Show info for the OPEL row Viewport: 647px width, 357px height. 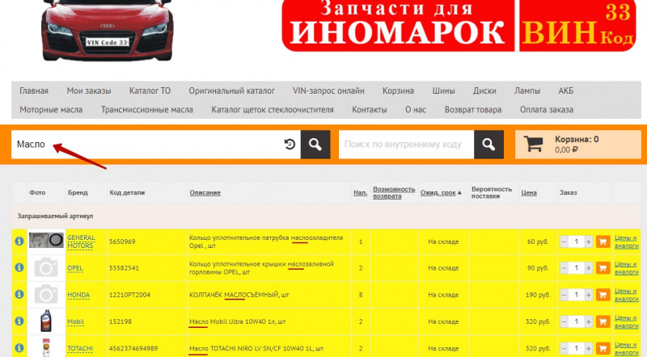(x=19, y=267)
